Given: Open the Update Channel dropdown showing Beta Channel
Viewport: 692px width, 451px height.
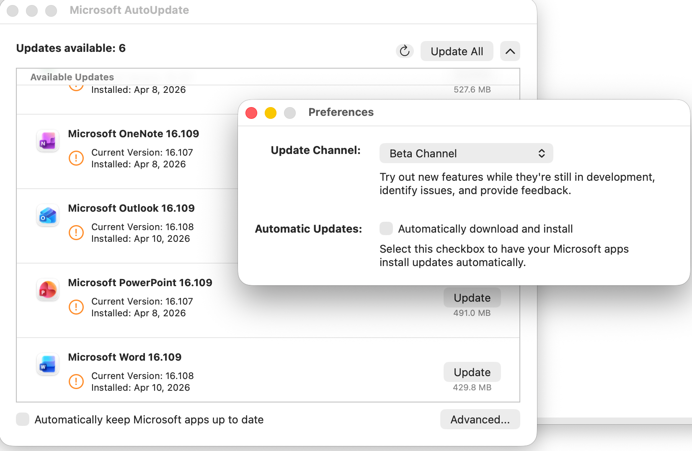Looking at the screenshot, I should [x=466, y=153].
